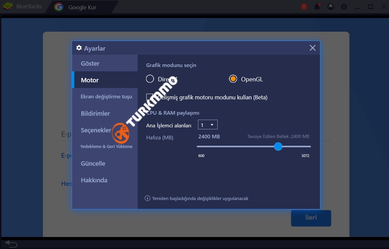Click the red alert warning icon

point(304,7)
